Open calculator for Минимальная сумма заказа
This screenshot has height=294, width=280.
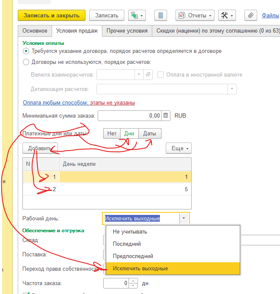click(166, 115)
